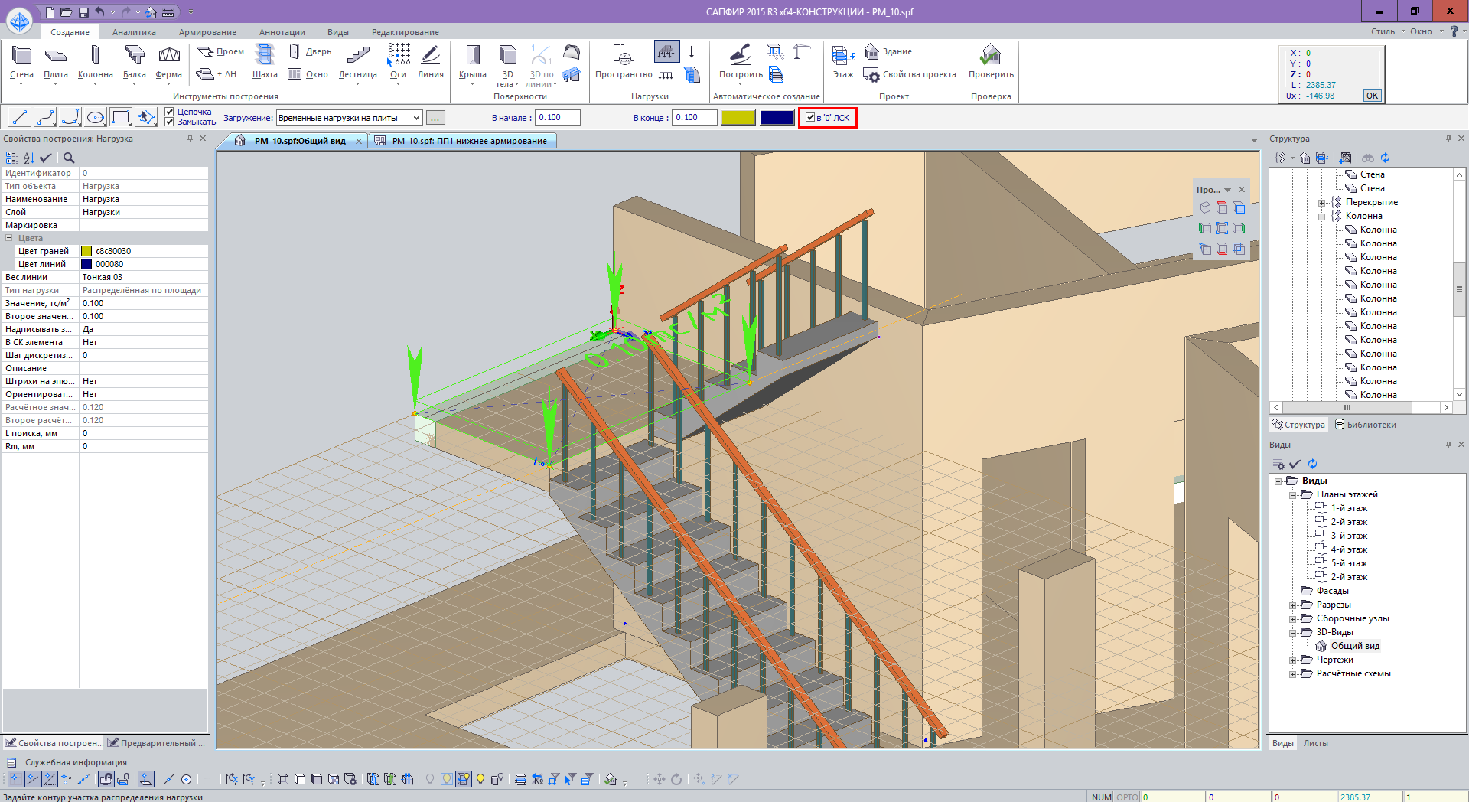Switch to the Армирование ribbon tab

pyautogui.click(x=207, y=32)
